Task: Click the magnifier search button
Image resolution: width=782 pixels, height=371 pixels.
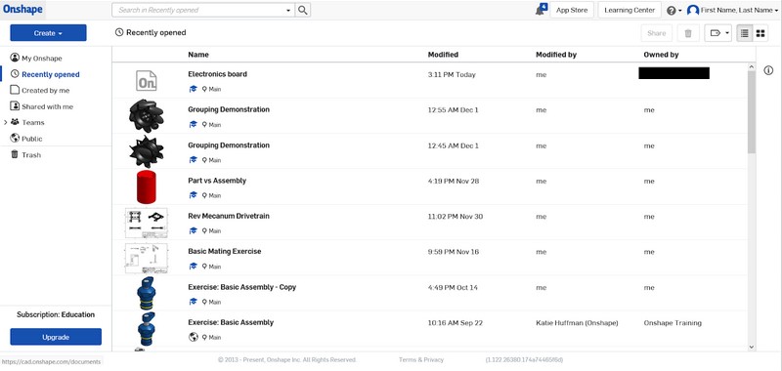Action: click(x=303, y=10)
